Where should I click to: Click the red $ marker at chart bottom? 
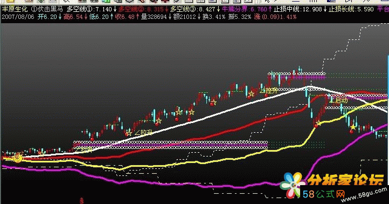(81, 200)
